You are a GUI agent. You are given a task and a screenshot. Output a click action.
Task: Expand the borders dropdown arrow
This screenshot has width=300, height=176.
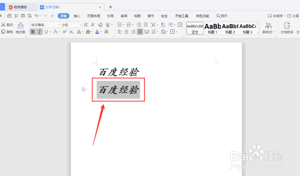coord(177,32)
